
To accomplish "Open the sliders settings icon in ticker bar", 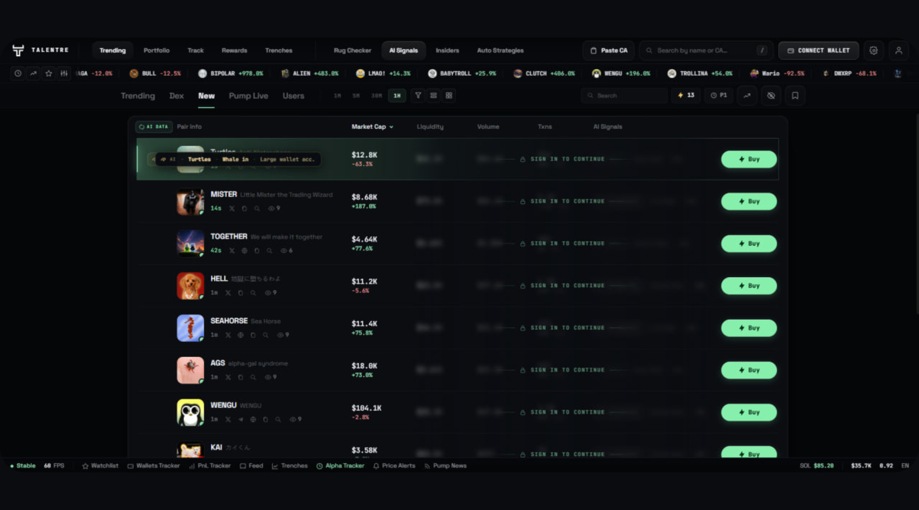I will click(64, 73).
